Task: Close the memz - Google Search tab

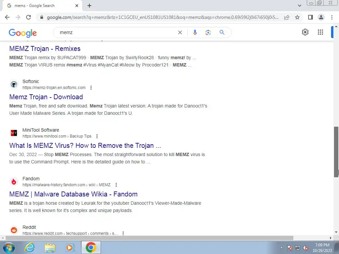Action: click(x=77, y=6)
